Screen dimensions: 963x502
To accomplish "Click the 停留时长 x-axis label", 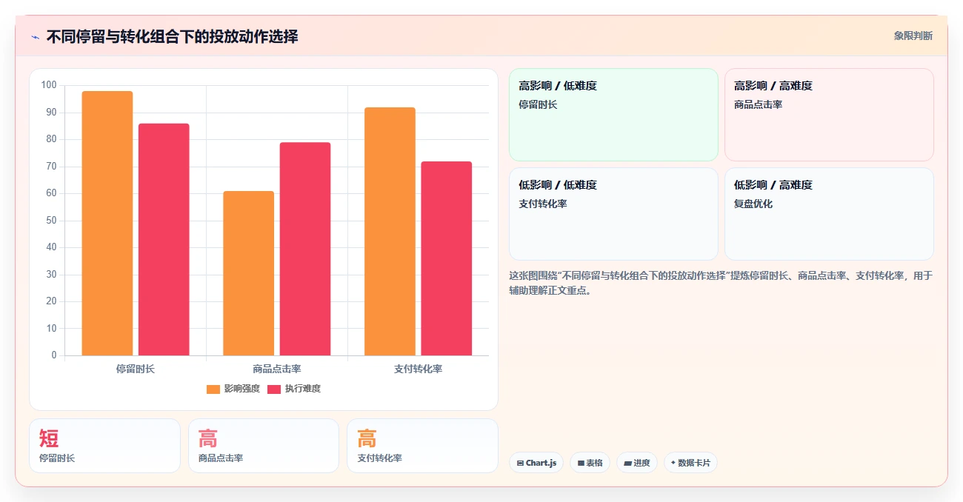I will click(x=136, y=368).
